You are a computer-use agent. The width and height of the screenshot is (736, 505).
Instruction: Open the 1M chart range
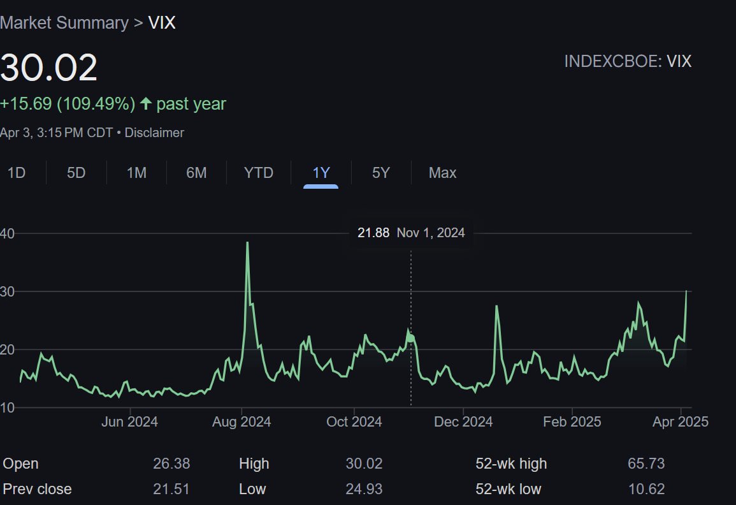(x=136, y=173)
